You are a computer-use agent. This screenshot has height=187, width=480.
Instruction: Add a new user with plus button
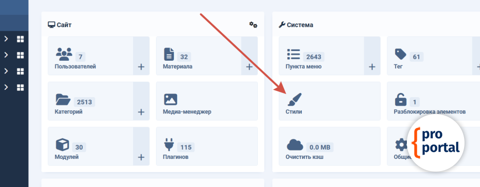(x=141, y=67)
